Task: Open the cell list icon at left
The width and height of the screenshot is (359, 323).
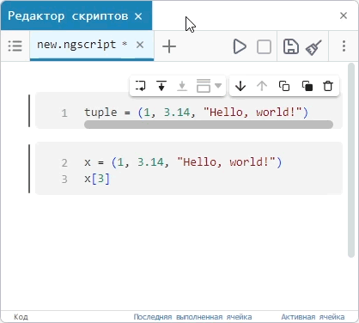Action: point(15,46)
